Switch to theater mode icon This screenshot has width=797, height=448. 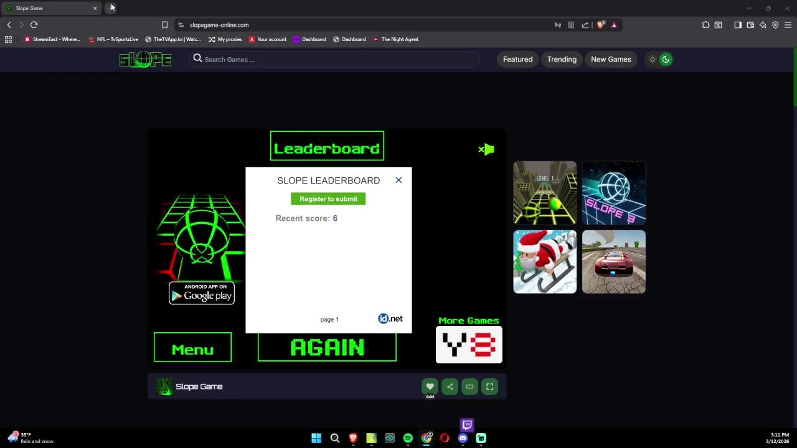click(469, 386)
